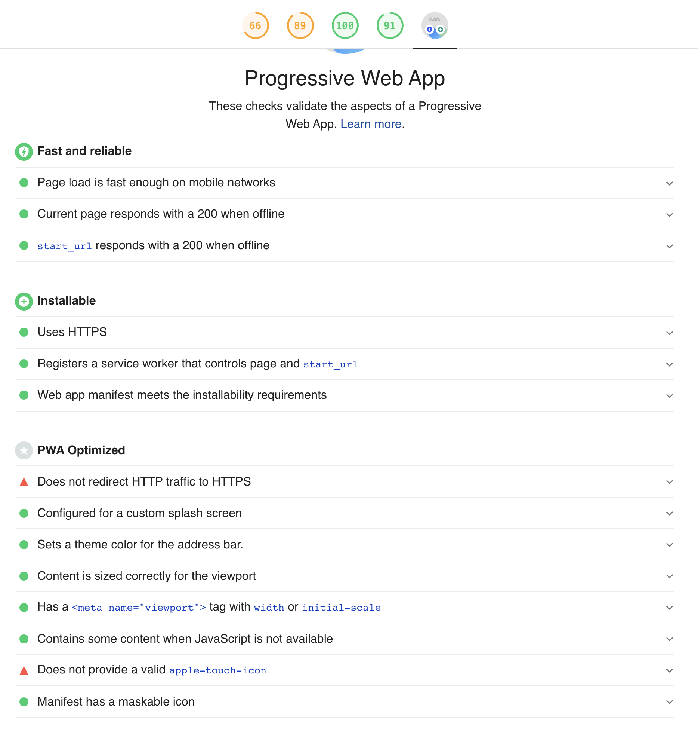698x731 pixels.
Task: Click 'Web app manifest meets the installability requirements'
Action: (182, 395)
